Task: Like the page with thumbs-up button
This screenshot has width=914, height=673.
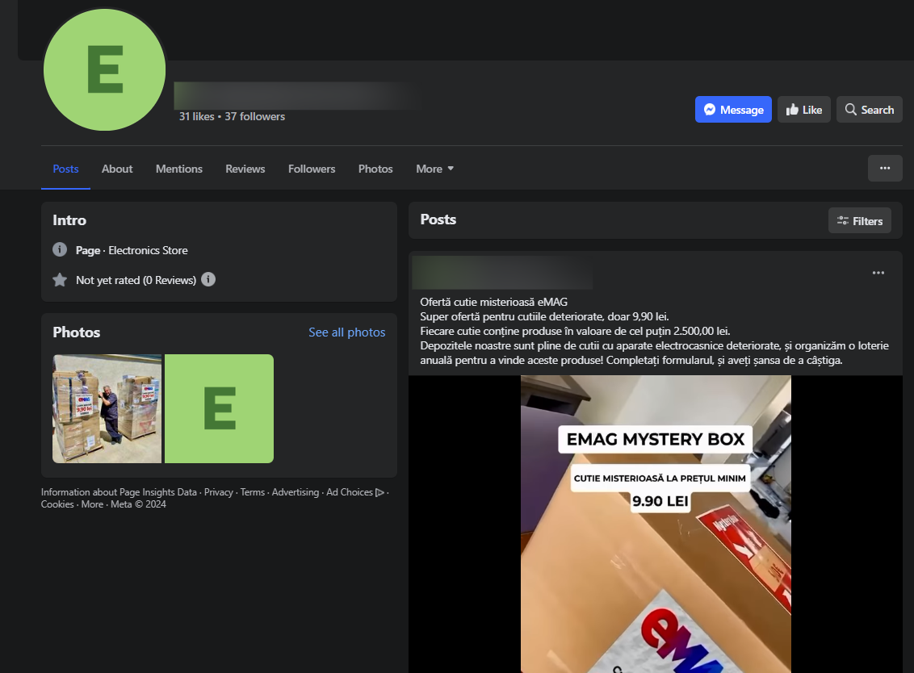Action: click(x=803, y=110)
